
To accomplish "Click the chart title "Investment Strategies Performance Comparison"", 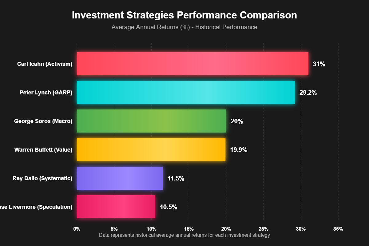I will tap(184, 15).
